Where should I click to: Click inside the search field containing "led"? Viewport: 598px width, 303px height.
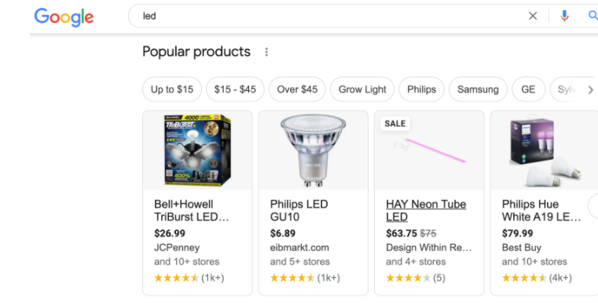coord(328,16)
